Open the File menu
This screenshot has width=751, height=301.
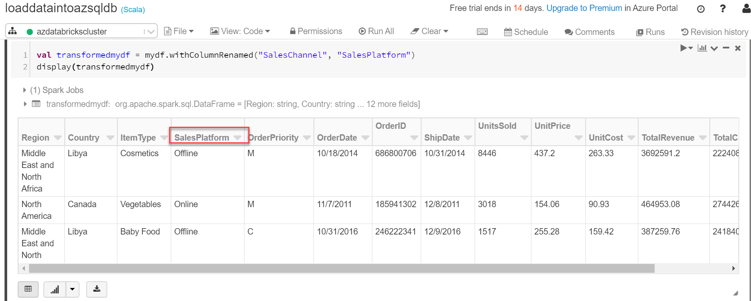tap(179, 32)
